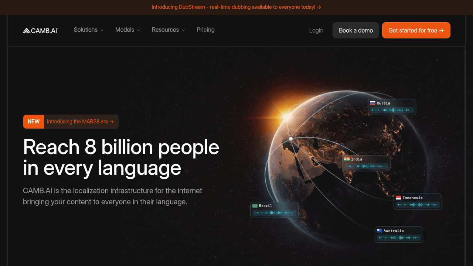Play the India audio waveform
The height and width of the screenshot is (266, 473).
tap(366, 166)
